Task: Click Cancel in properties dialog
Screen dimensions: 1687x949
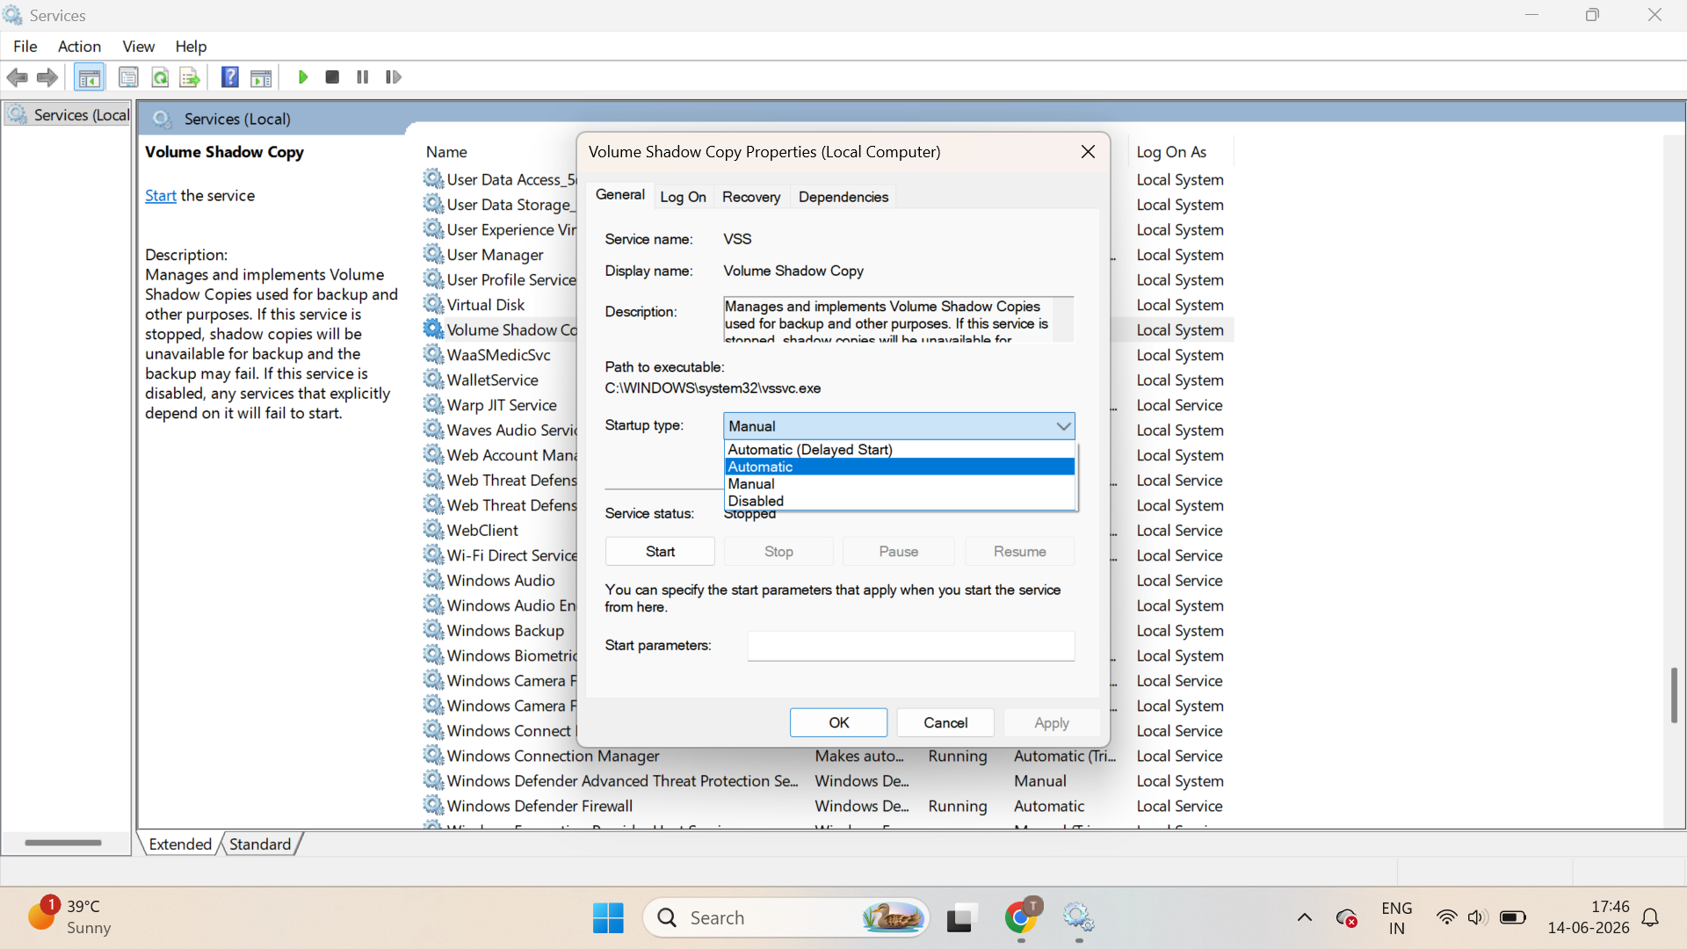Action: click(x=945, y=722)
